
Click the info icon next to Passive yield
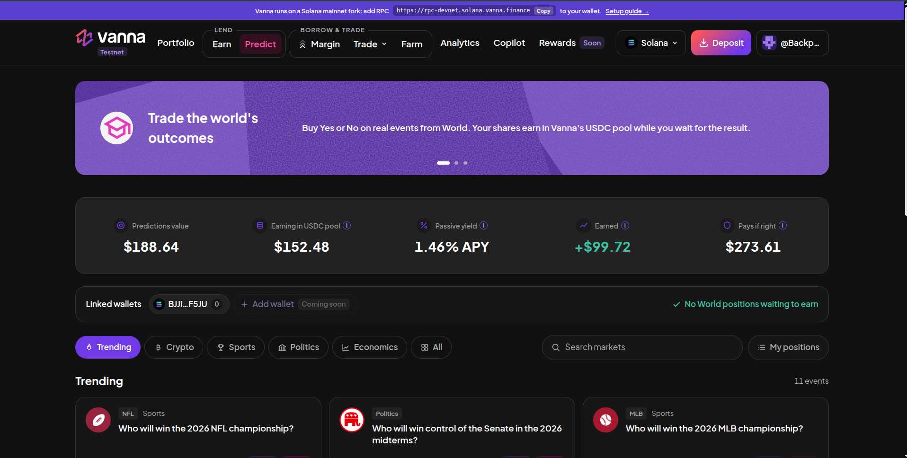(484, 226)
